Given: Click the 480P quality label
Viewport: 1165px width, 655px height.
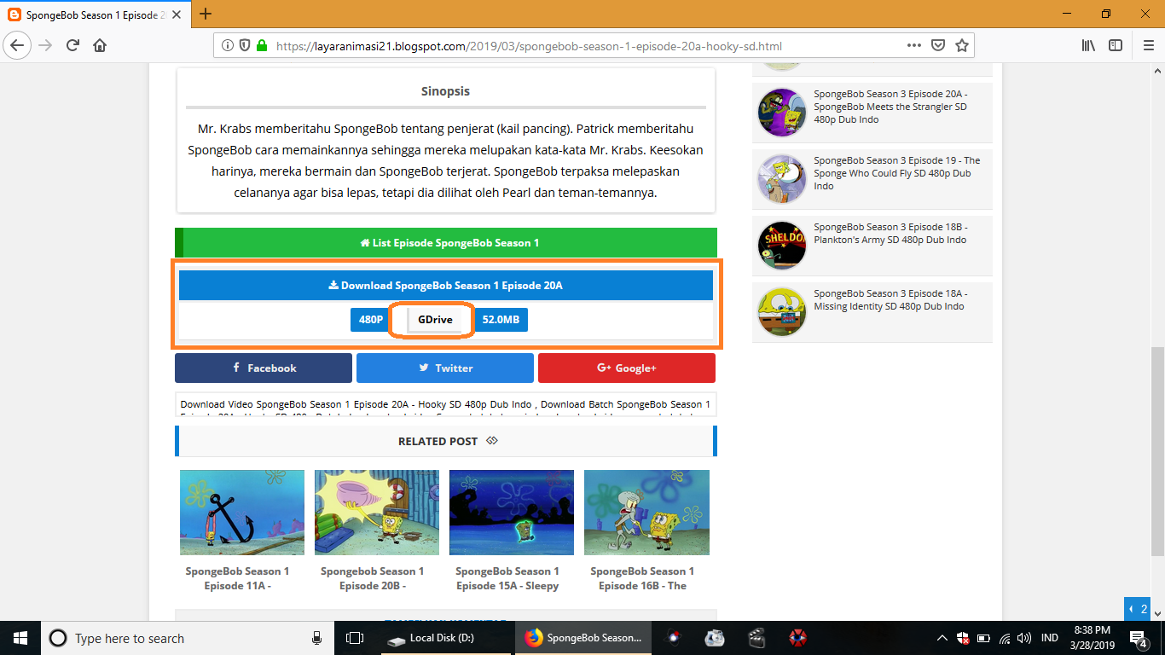Looking at the screenshot, I should (x=371, y=320).
